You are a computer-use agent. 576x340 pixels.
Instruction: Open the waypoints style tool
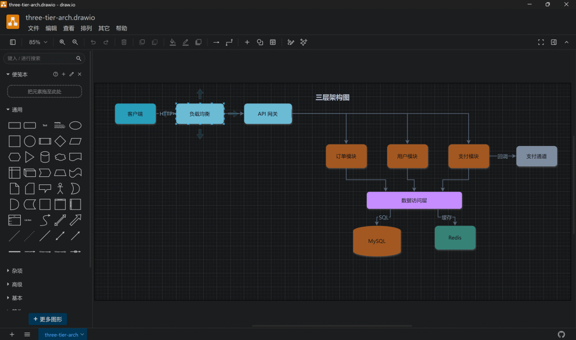click(x=229, y=42)
